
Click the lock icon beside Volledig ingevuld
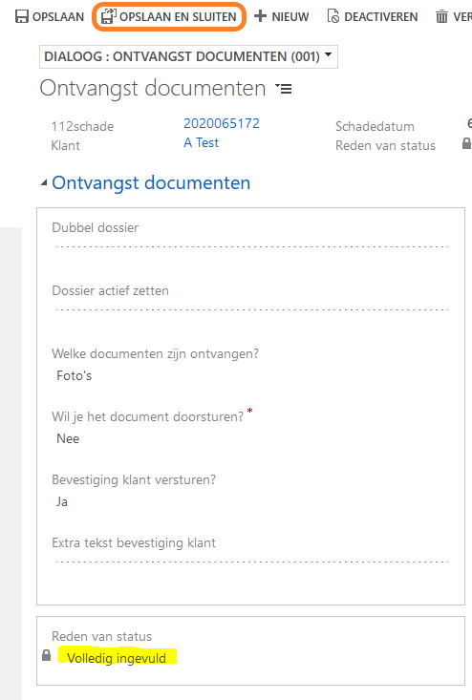click(x=47, y=655)
